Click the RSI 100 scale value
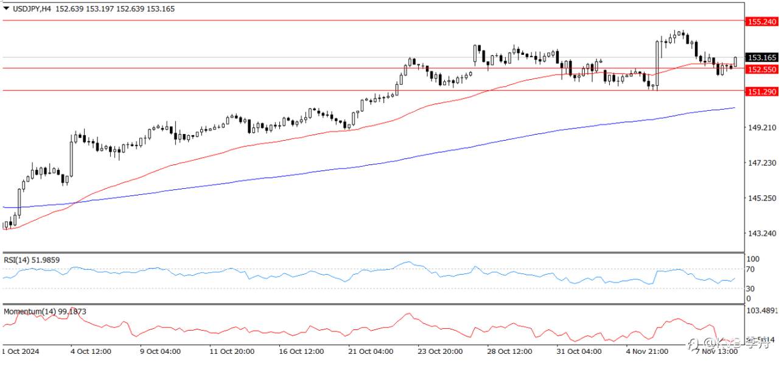The height and width of the screenshot is (366, 779). coord(754,259)
